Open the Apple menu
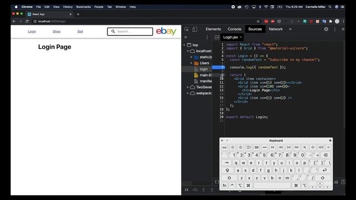This screenshot has height=200, width=356. pyautogui.click(x=16, y=7)
